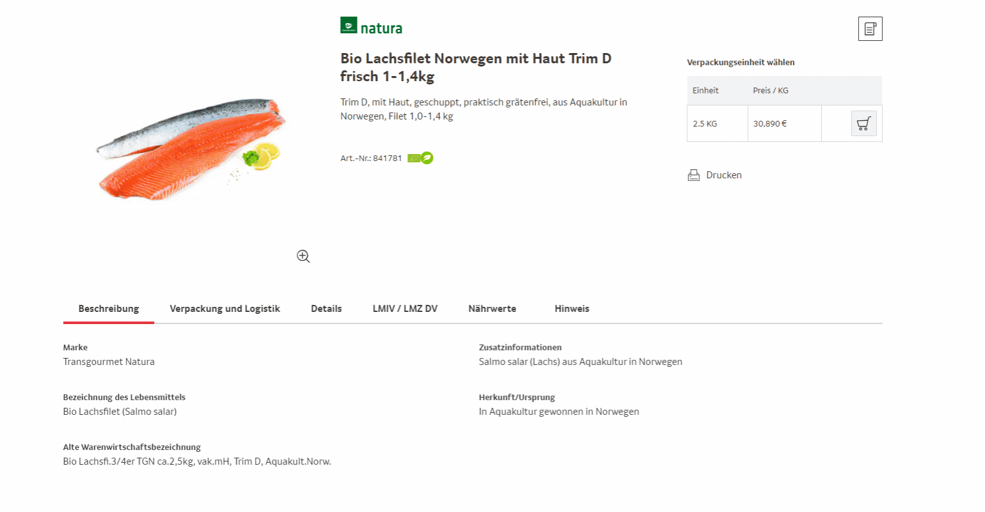The height and width of the screenshot is (512, 985).
Task: Open the Beschreibung tab
Action: (x=109, y=309)
